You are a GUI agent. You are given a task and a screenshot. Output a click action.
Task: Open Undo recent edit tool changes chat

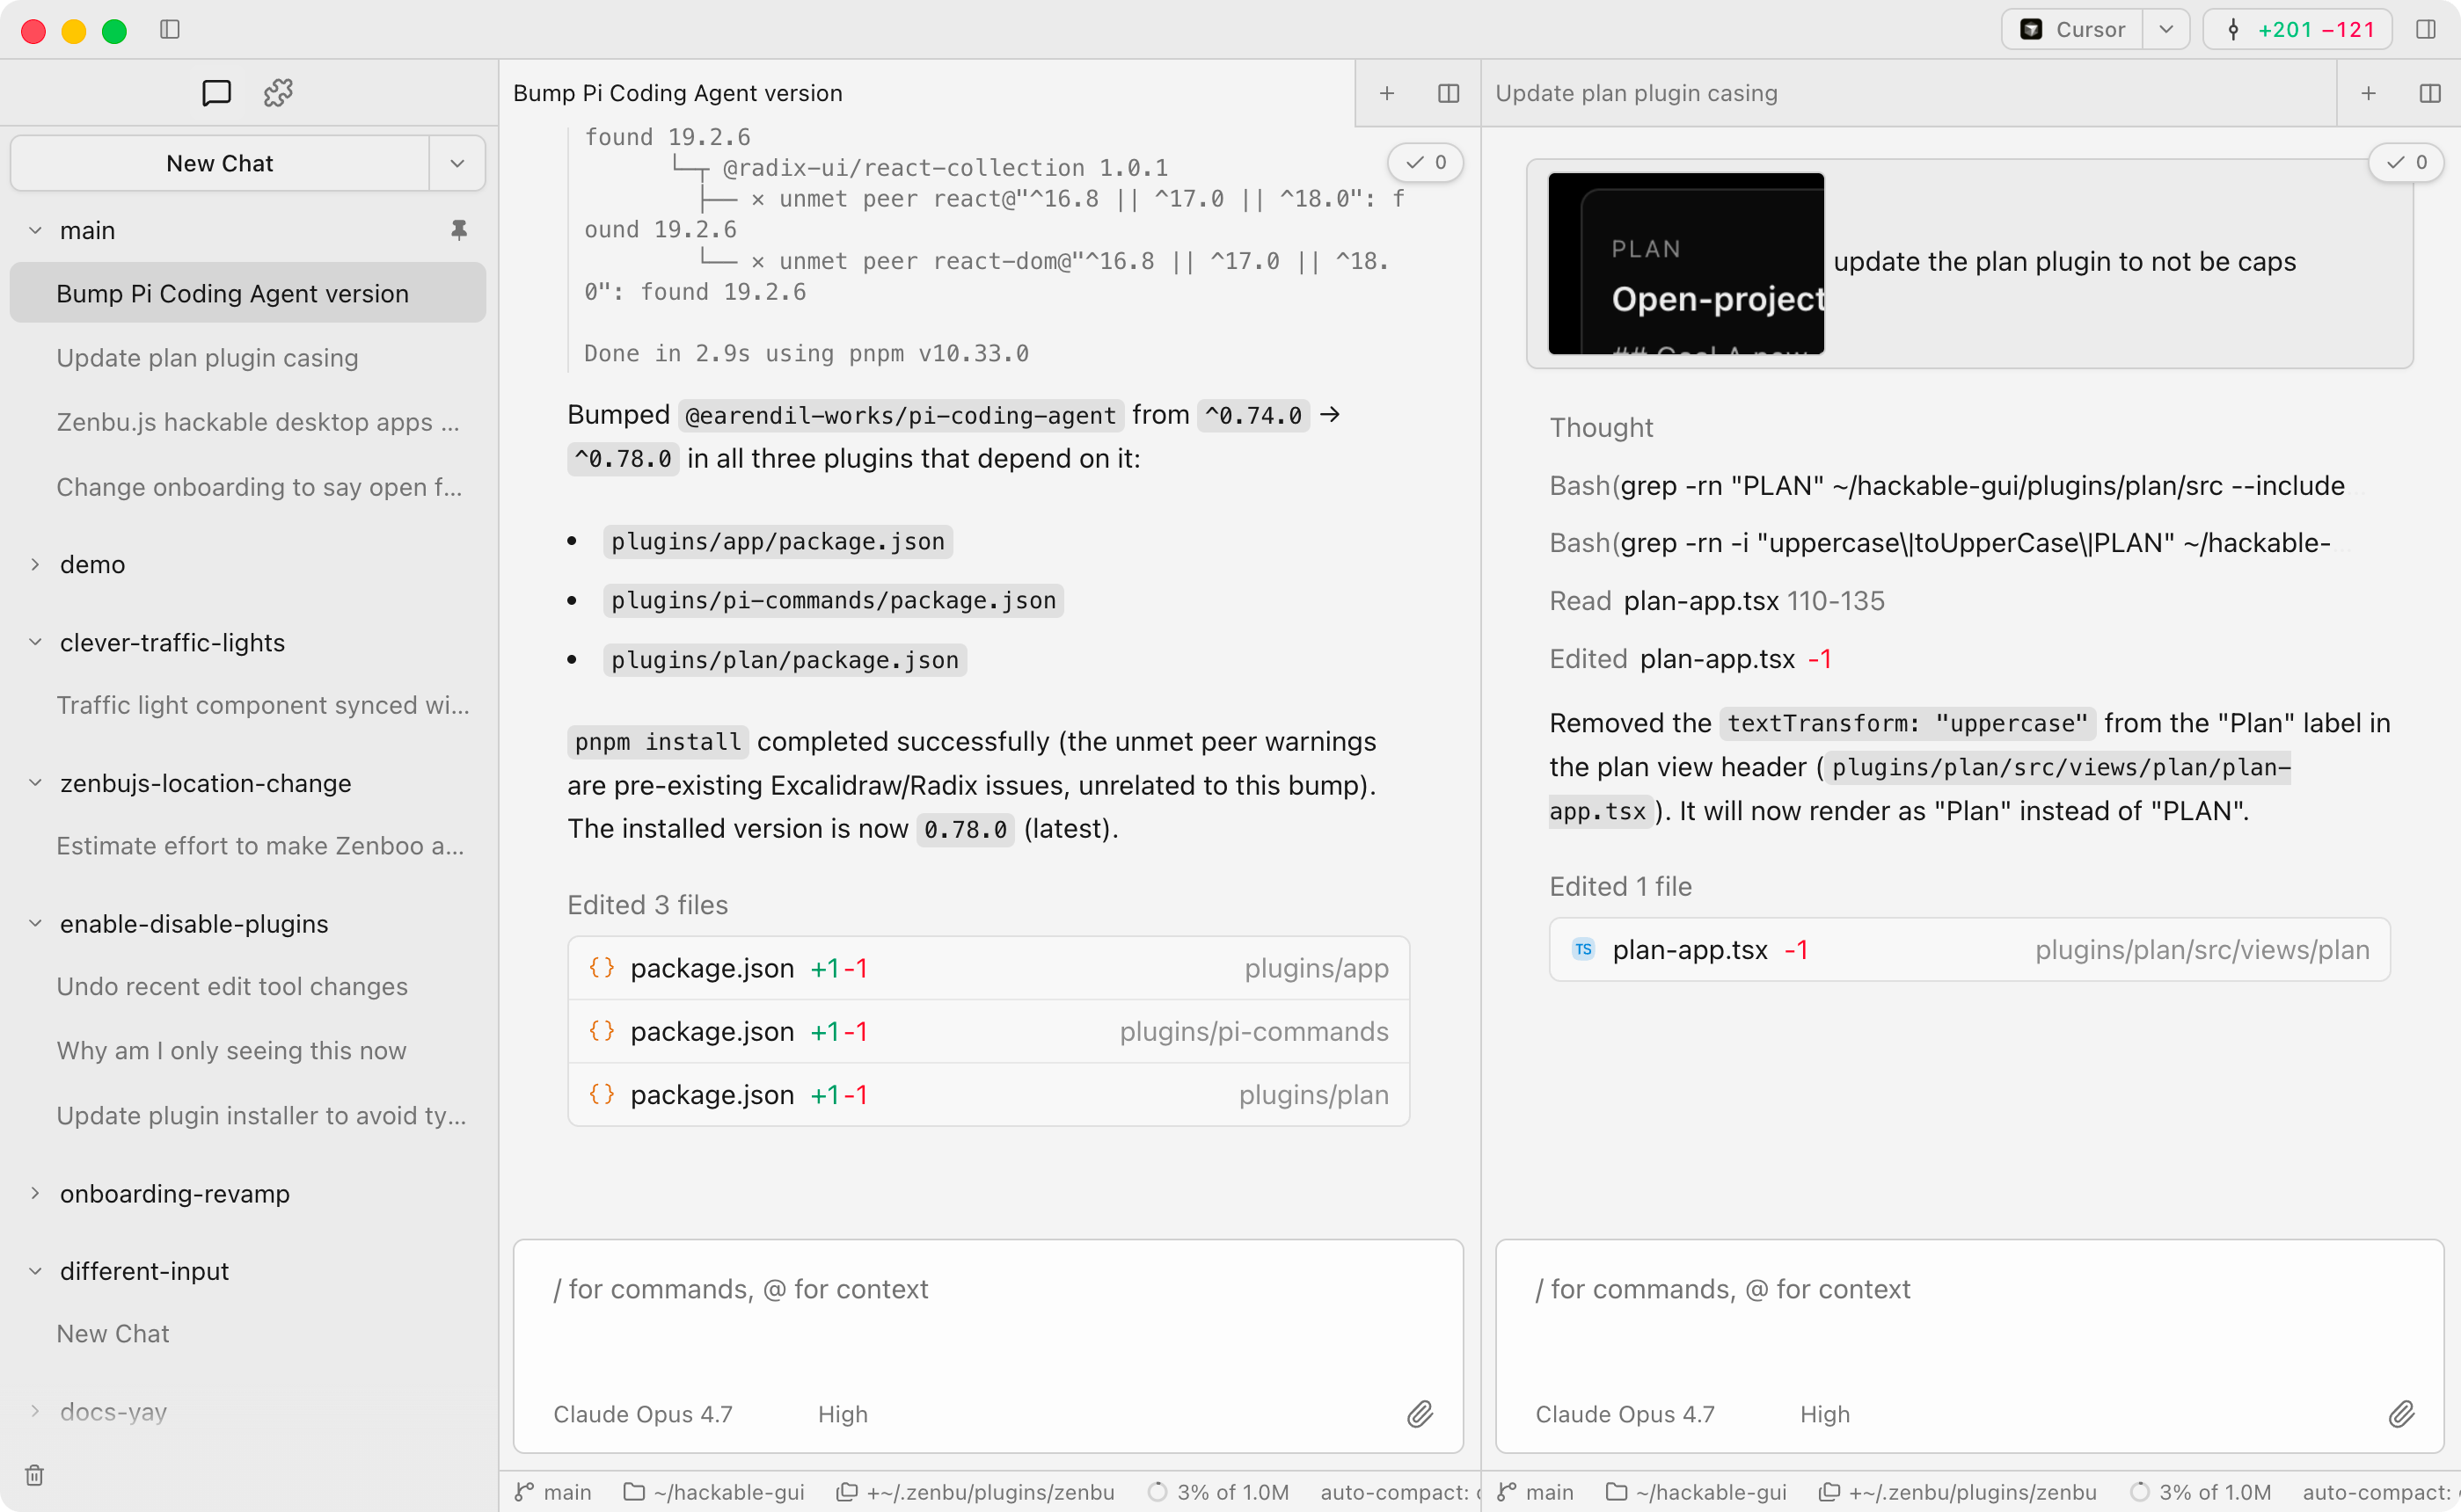tap(248, 986)
